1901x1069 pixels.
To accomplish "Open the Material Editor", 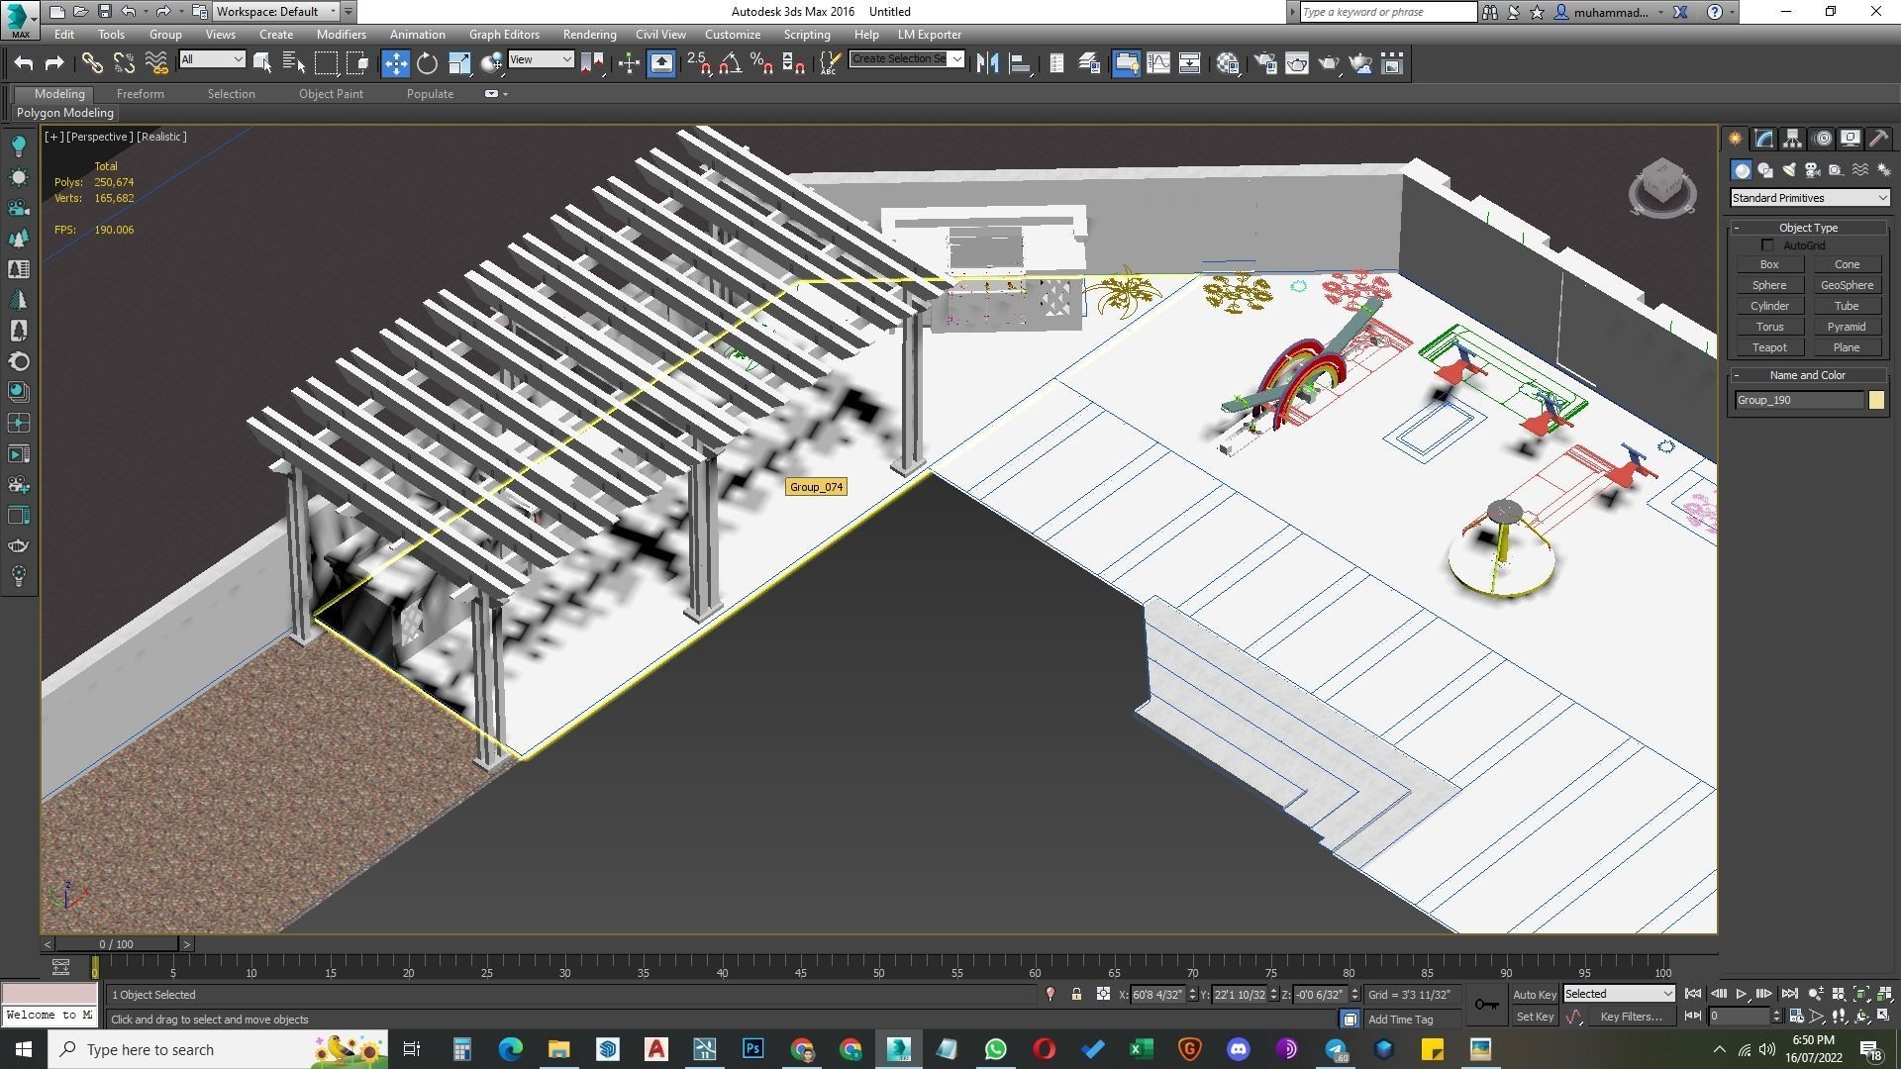I will pyautogui.click(x=1228, y=63).
